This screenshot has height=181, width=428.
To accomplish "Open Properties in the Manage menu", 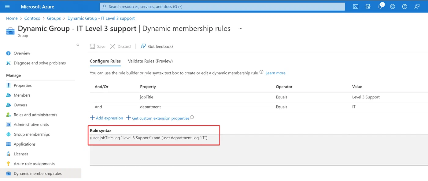I will pyautogui.click(x=23, y=86).
